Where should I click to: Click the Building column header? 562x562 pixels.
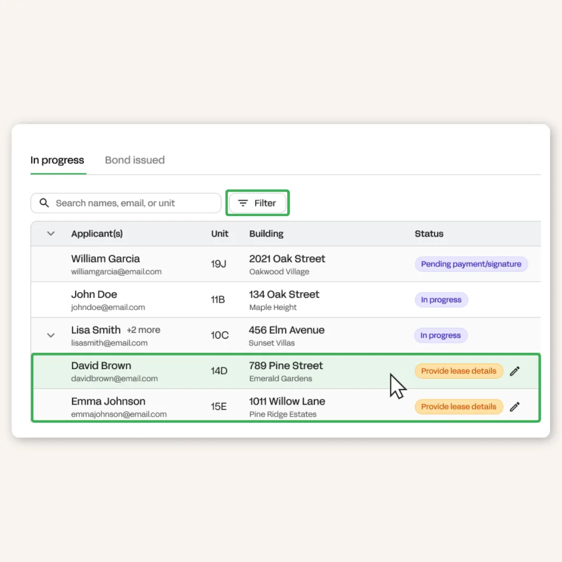click(x=266, y=233)
